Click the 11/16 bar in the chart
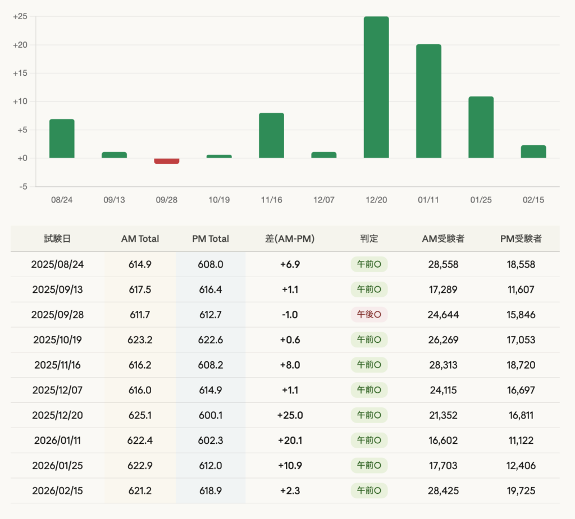 271,135
